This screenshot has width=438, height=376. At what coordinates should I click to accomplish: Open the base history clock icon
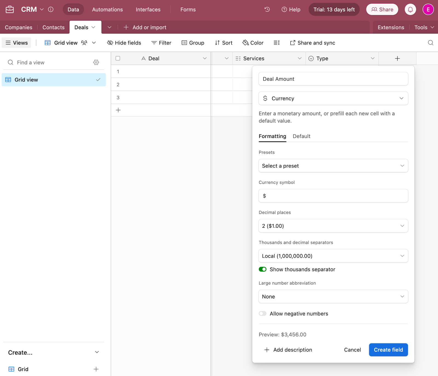pos(267,9)
